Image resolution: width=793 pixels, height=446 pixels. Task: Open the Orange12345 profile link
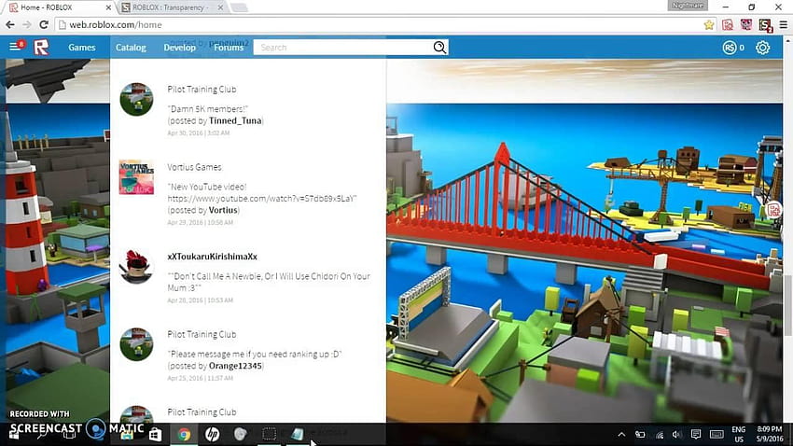[x=235, y=366]
